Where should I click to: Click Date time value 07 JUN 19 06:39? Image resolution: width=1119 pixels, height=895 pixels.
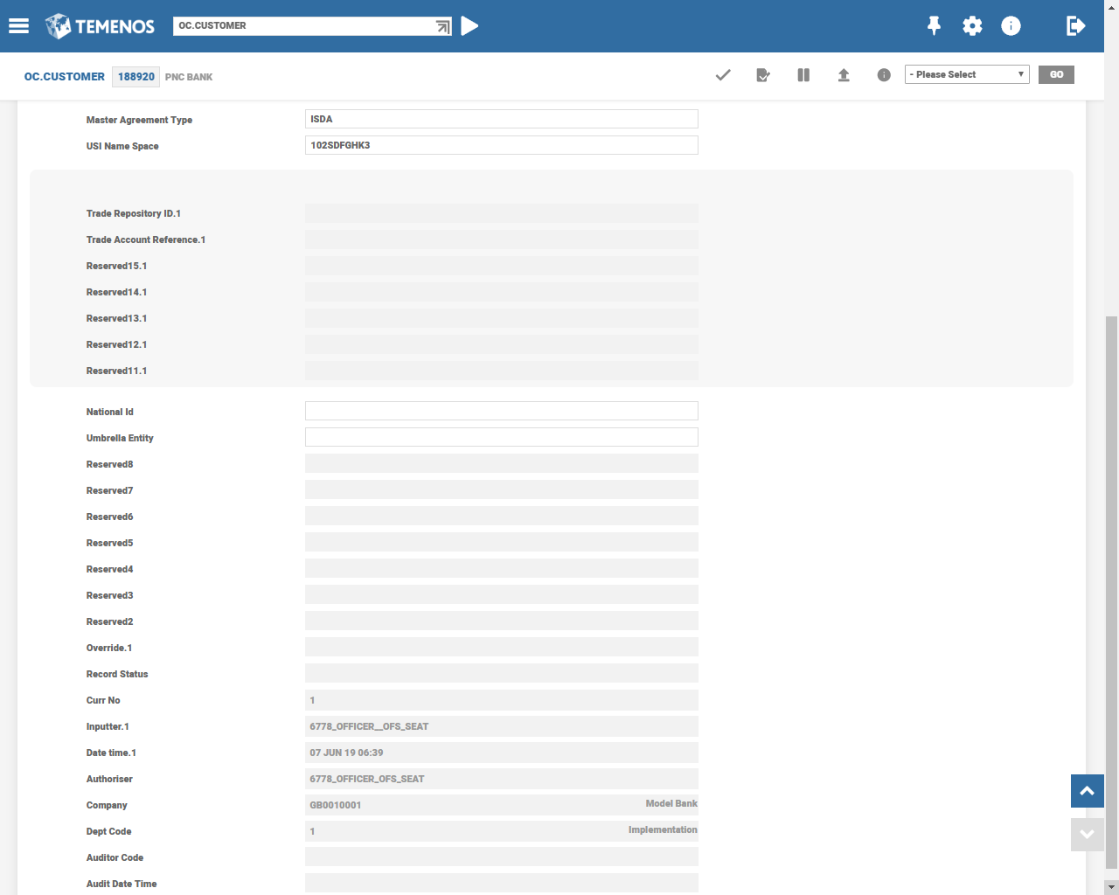coord(346,753)
